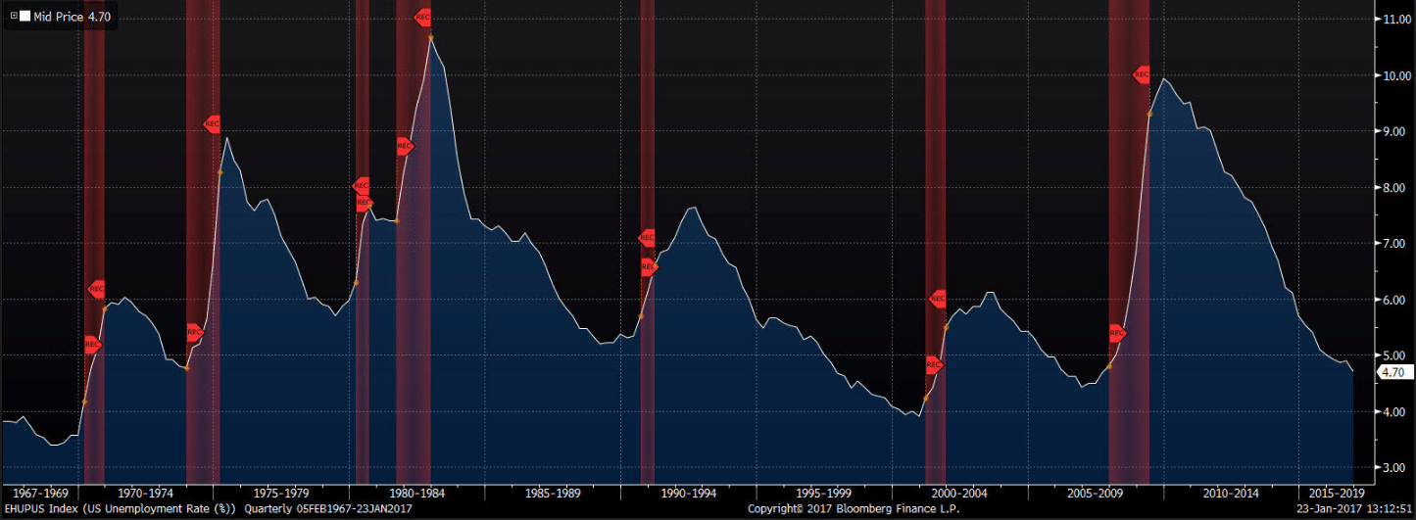Select the REC flag starting the 1969 recession

(91, 345)
